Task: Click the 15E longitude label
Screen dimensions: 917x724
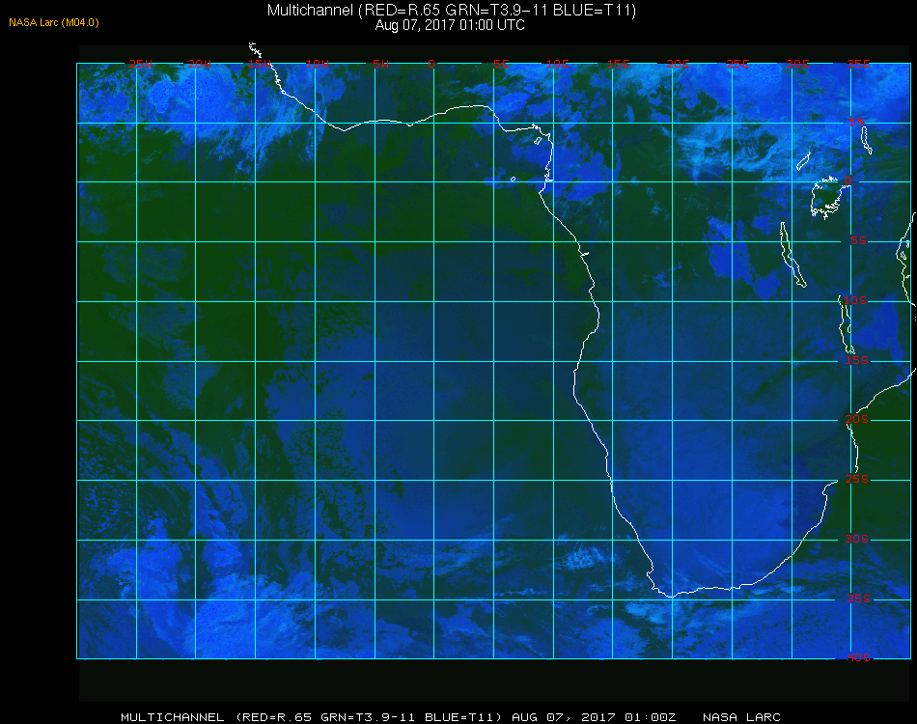Action: [x=618, y=64]
